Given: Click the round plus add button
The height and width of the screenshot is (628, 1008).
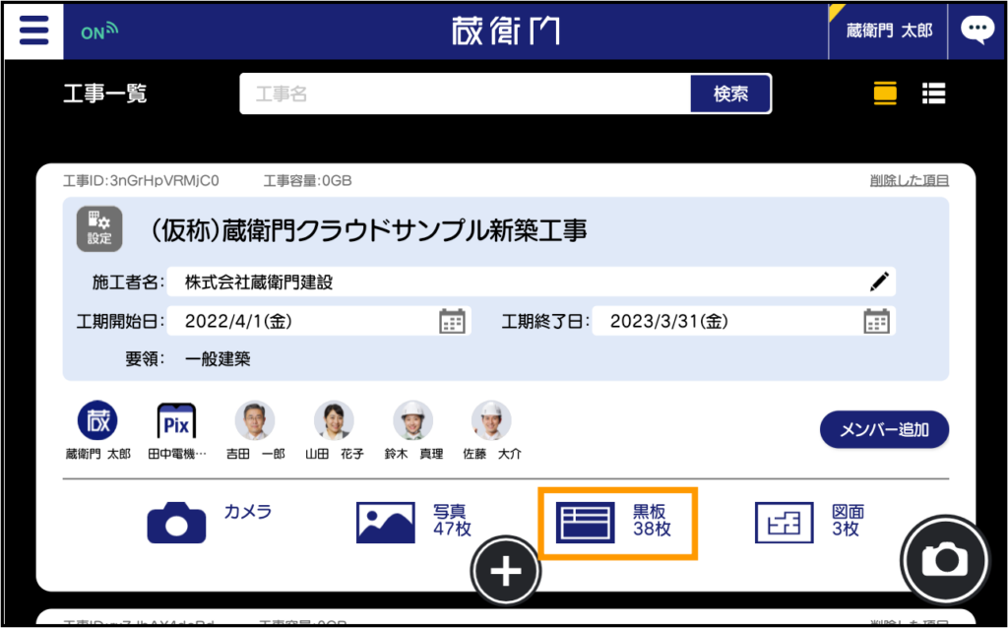Looking at the screenshot, I should tap(506, 572).
